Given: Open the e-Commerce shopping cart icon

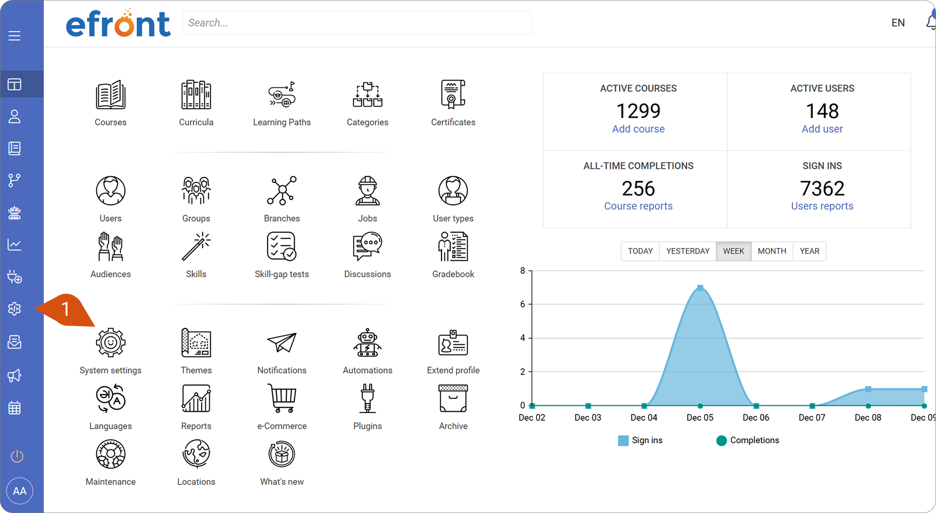Looking at the screenshot, I should pos(282,398).
